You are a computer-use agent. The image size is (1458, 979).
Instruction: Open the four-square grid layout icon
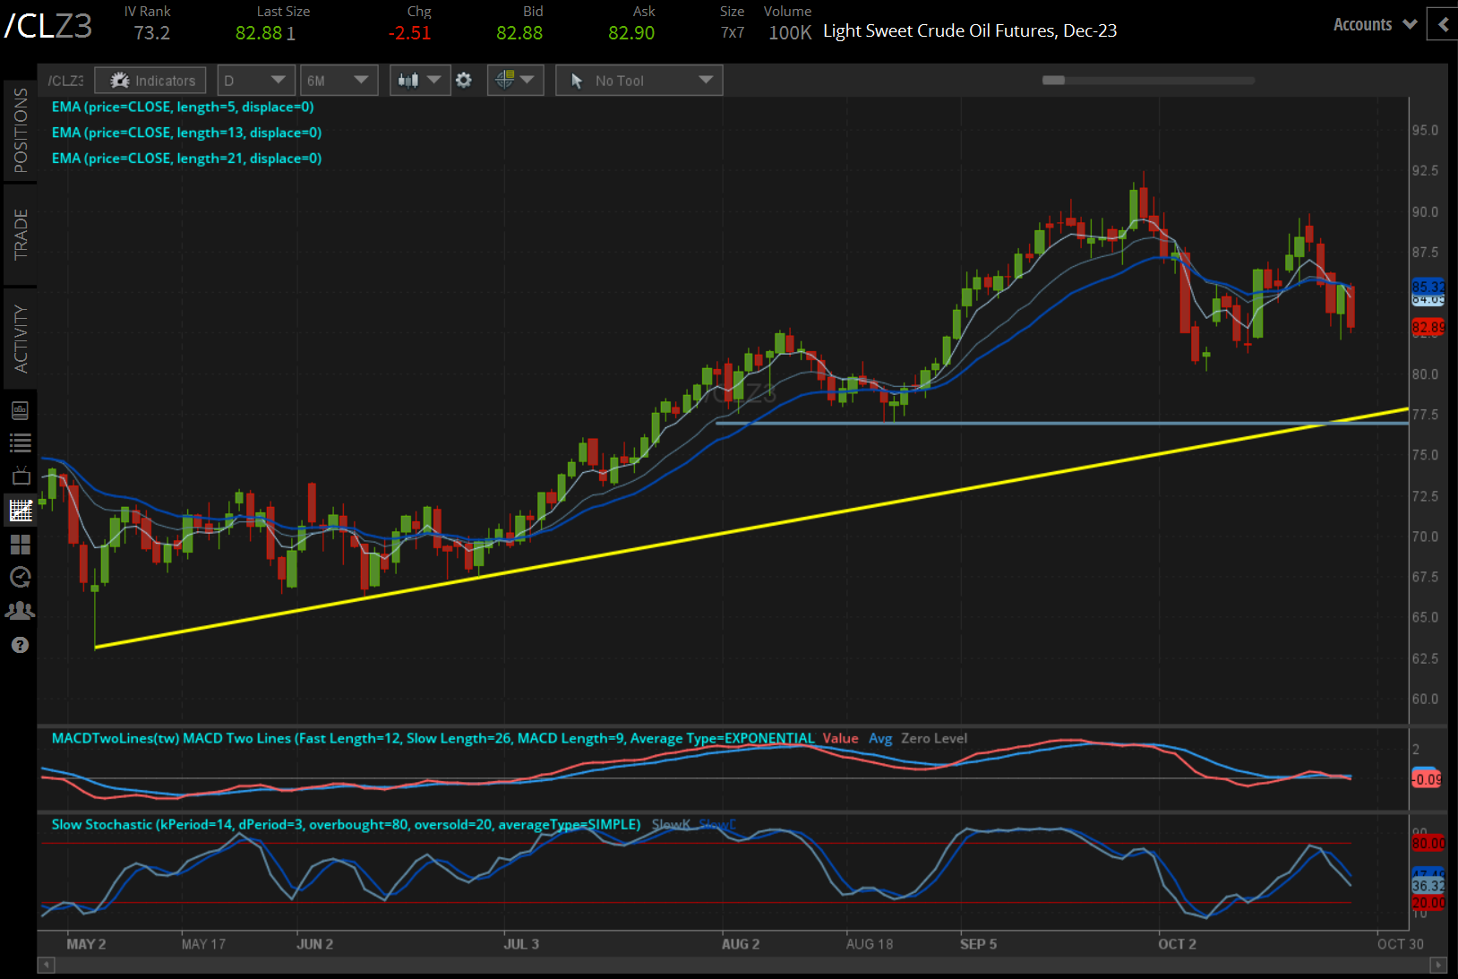click(x=20, y=545)
